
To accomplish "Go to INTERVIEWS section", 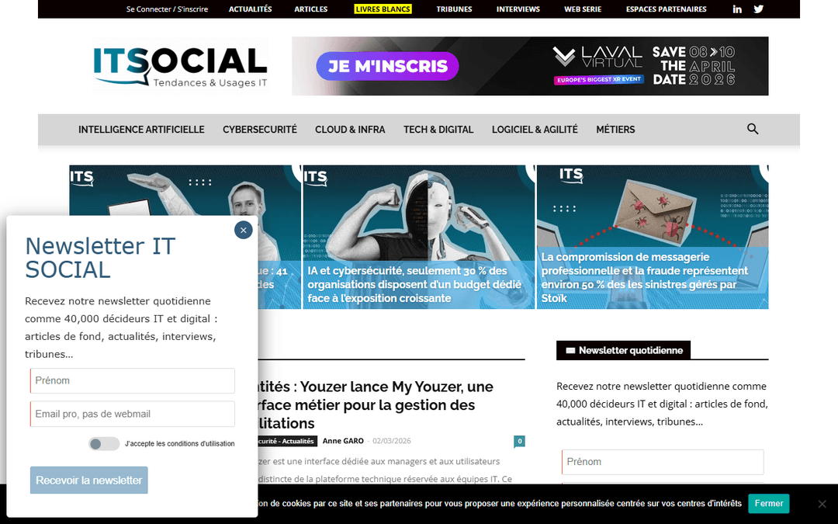I will (518, 9).
